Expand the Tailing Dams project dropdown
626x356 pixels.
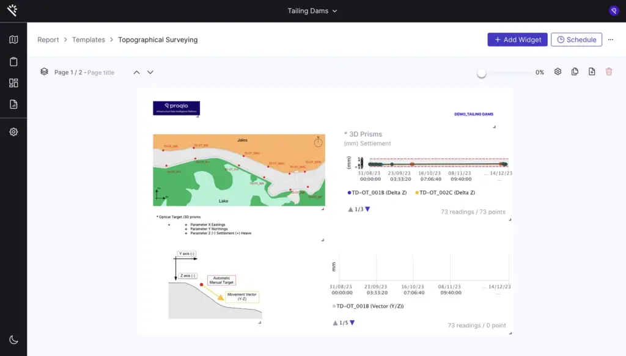(312, 11)
